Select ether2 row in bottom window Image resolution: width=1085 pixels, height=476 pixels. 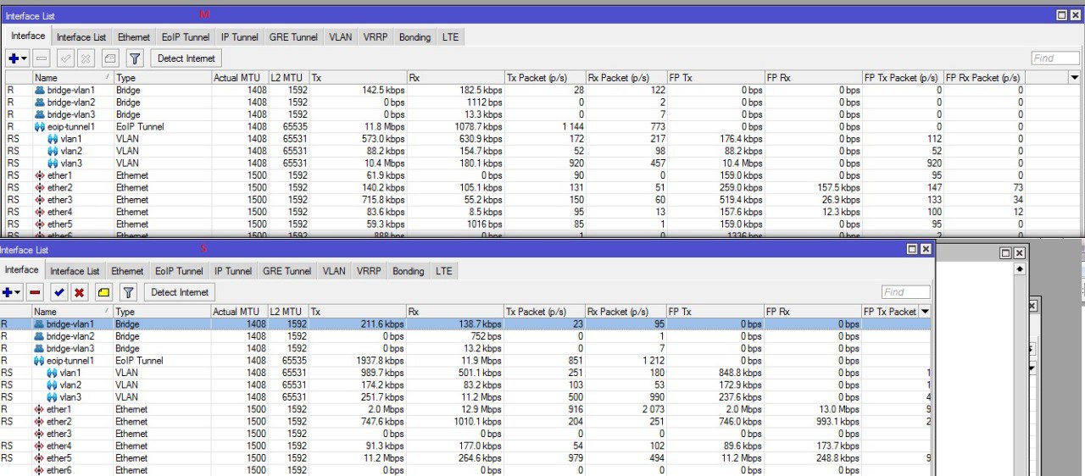pyautogui.click(x=465, y=421)
